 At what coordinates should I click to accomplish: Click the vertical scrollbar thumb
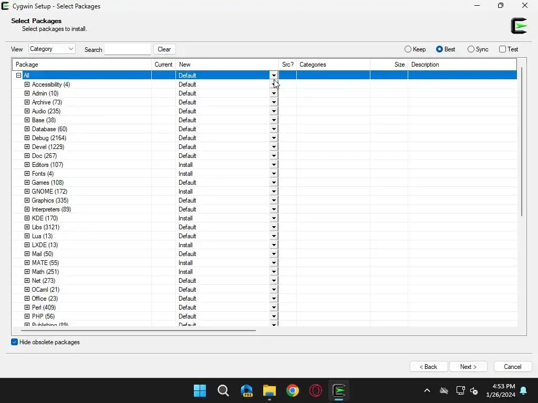pyautogui.click(x=522, y=142)
